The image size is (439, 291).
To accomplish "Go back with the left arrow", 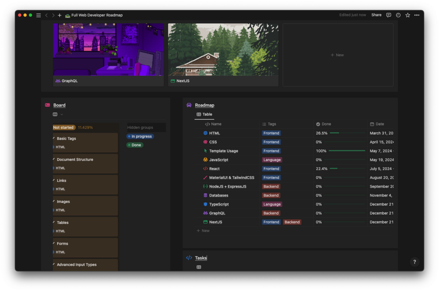I will click(46, 15).
